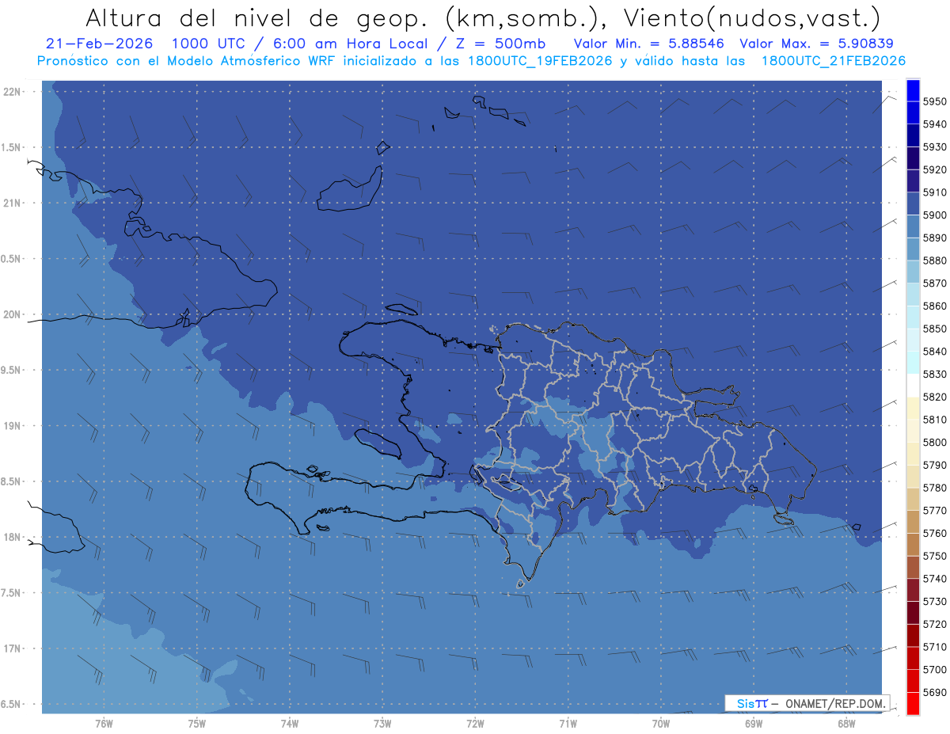Click the "5930" colorbar value
The height and width of the screenshot is (734, 950).
(x=935, y=147)
